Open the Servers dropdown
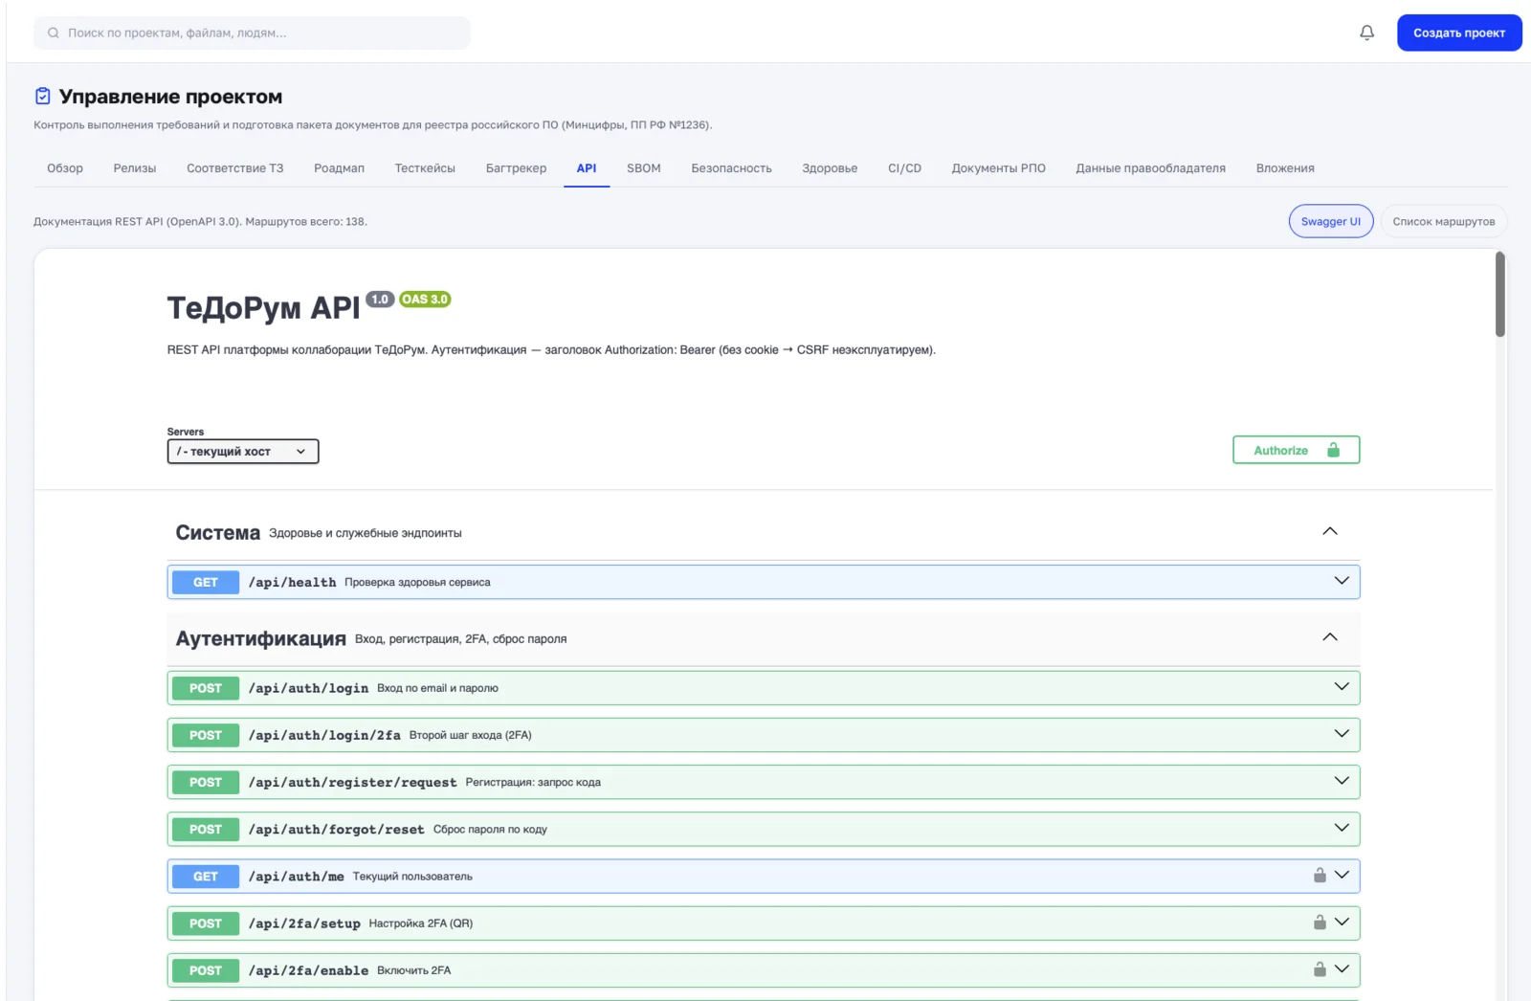Screen dimensions: 1531x1001 click(243, 452)
